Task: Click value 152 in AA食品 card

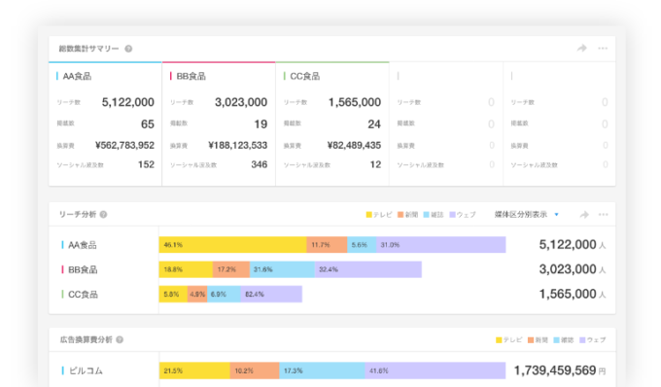Action: tap(146, 164)
